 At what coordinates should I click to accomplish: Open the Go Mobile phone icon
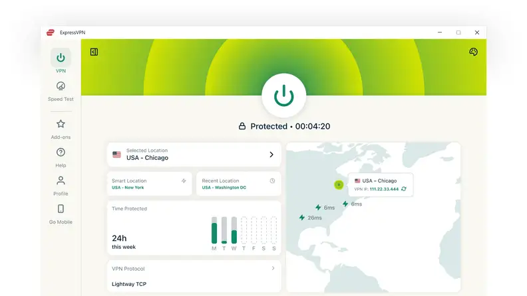(x=61, y=209)
